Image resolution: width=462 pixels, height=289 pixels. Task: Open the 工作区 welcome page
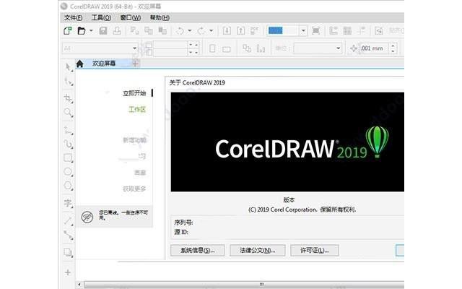[137, 109]
